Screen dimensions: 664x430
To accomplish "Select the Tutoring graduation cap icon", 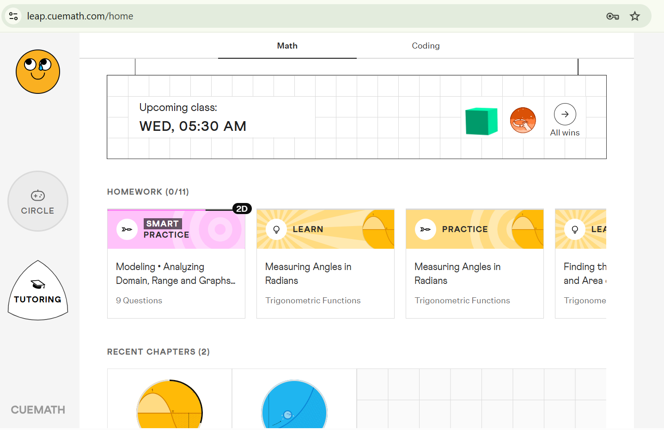I will coord(37,290).
